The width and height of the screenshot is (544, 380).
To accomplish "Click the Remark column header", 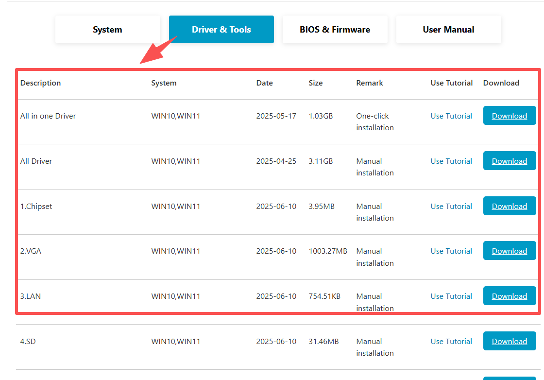I will (369, 83).
